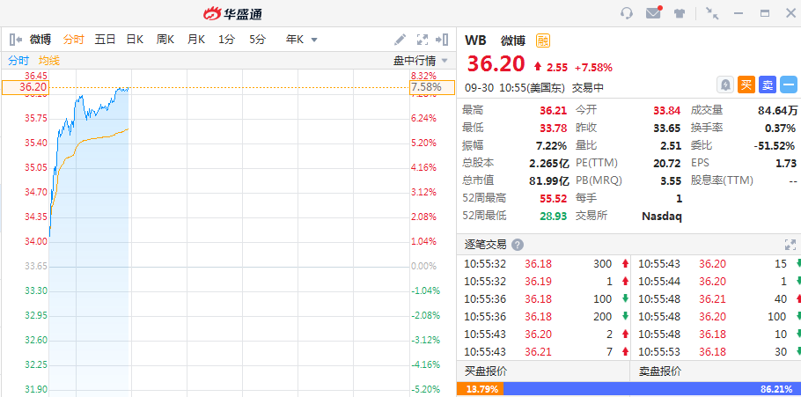Toggle the 分时 line legend
The height and width of the screenshot is (397, 801).
coord(18,61)
